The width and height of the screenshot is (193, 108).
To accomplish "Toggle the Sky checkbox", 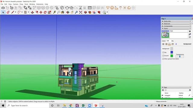I will (x=163, y=52).
